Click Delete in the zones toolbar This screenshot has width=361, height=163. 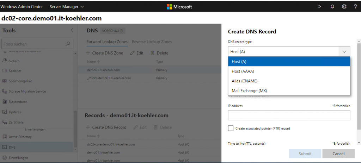click(159, 53)
